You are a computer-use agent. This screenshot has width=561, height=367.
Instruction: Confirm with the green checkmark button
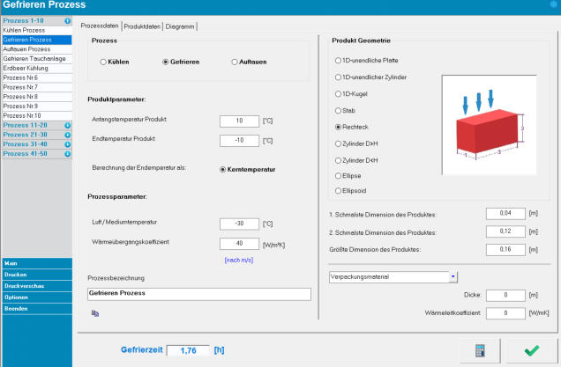tap(531, 350)
